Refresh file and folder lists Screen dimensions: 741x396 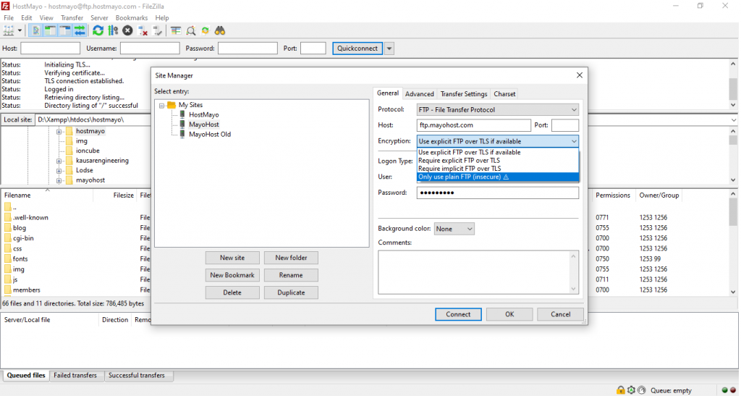[98, 30]
